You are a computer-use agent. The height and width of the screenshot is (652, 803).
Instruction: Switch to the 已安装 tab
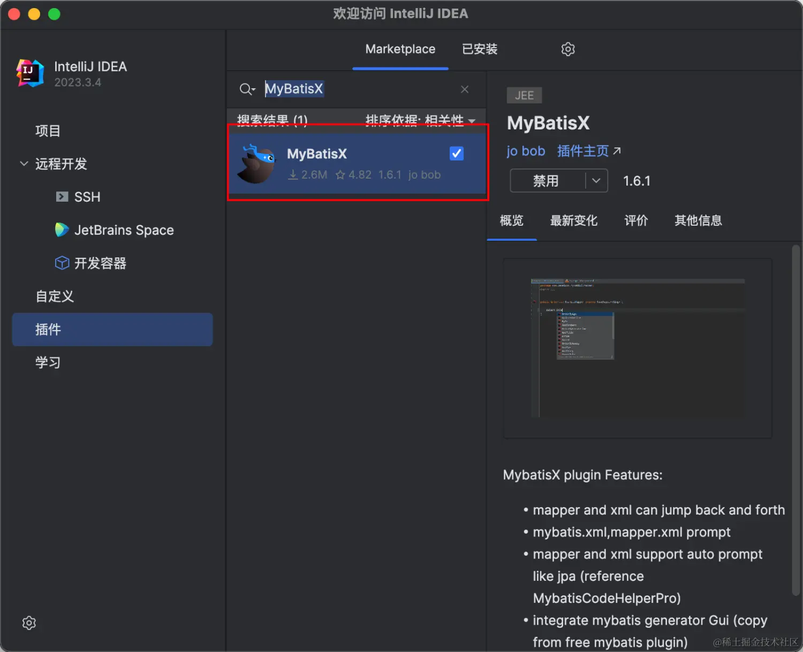[x=480, y=49]
